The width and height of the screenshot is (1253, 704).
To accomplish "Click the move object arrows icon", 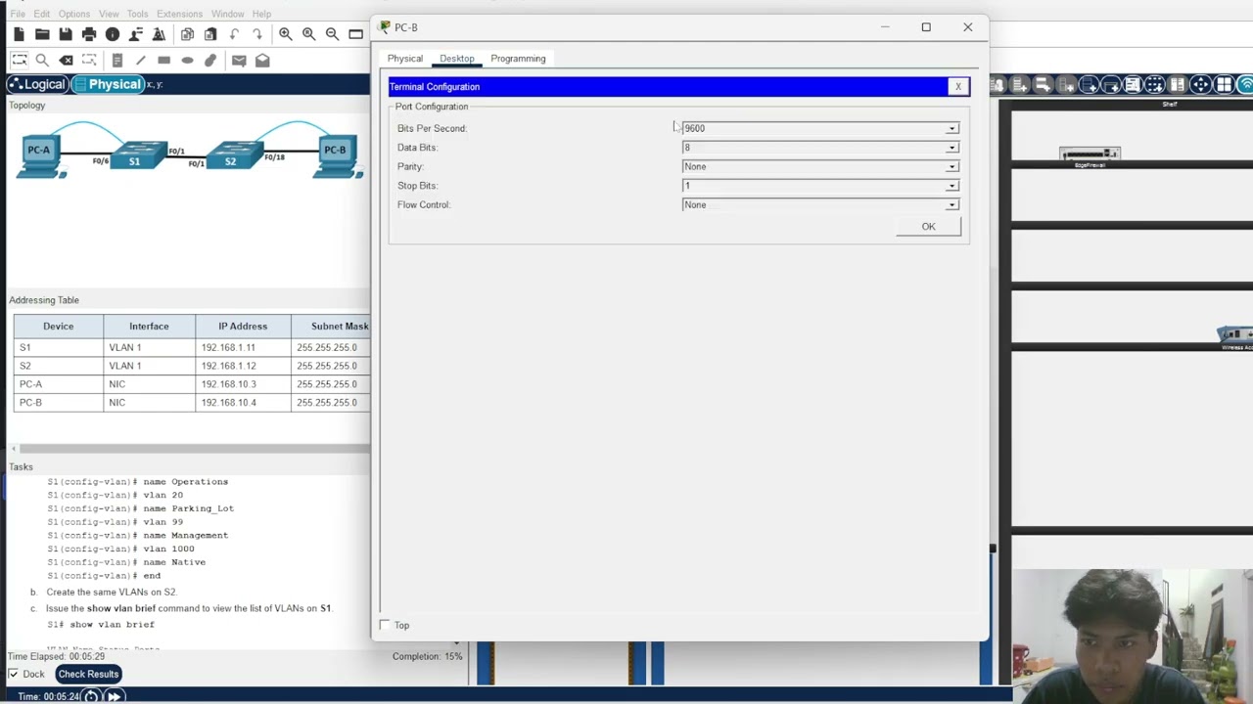I will 1200,85.
